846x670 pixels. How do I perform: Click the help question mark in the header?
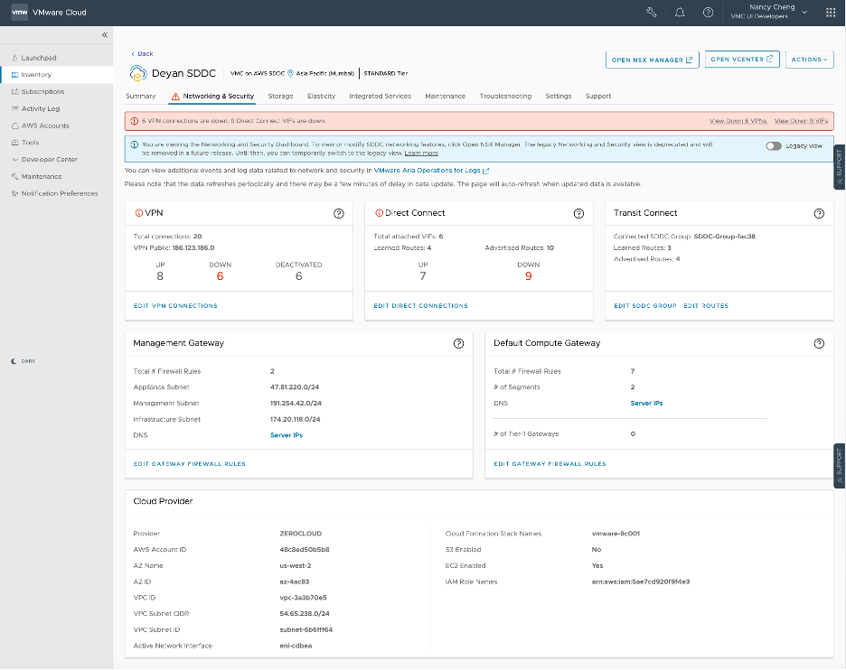pyautogui.click(x=709, y=12)
